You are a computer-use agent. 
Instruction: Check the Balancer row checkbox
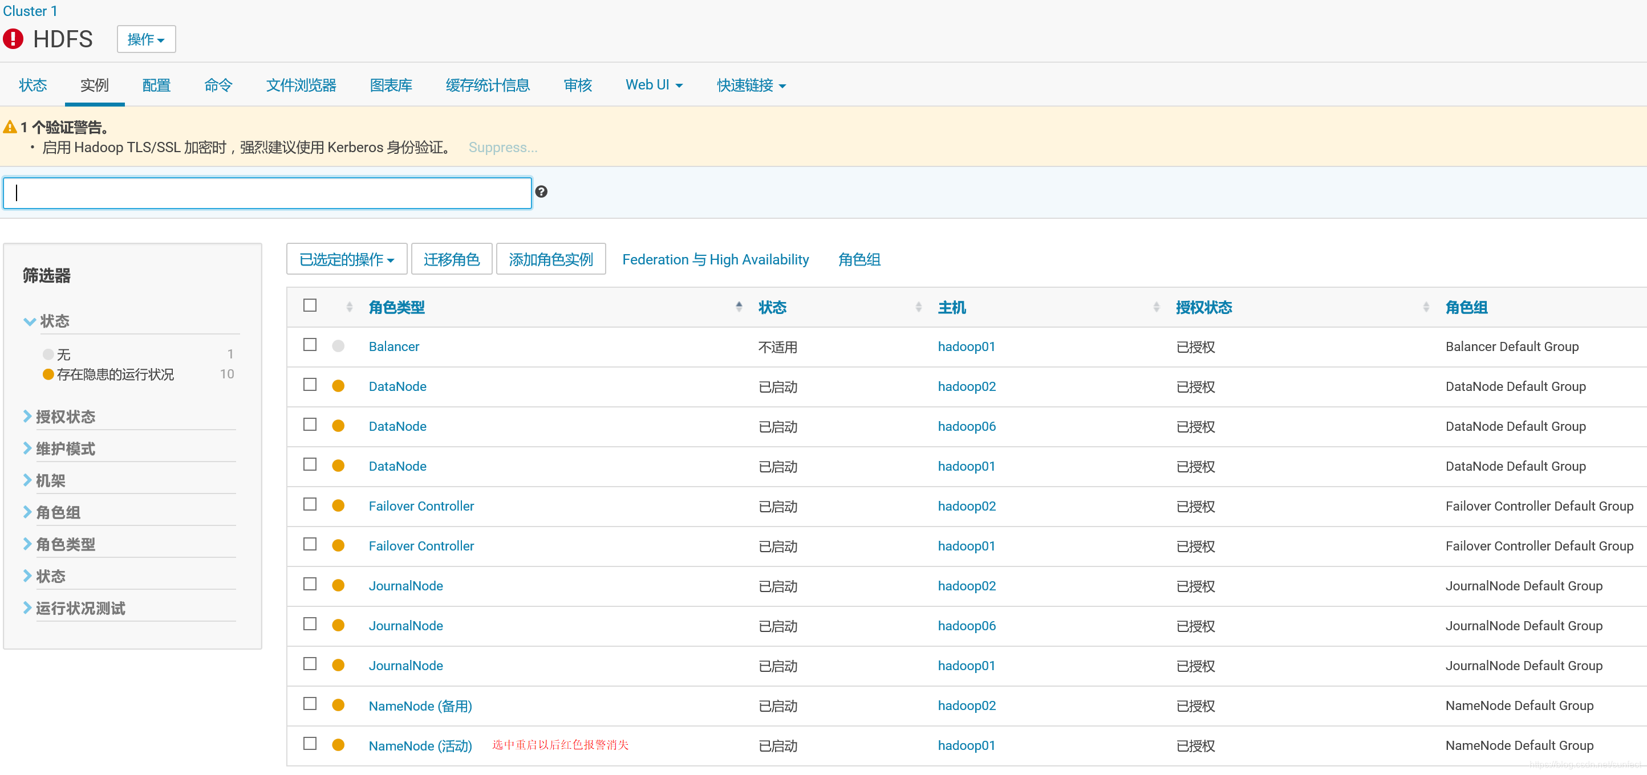click(310, 345)
